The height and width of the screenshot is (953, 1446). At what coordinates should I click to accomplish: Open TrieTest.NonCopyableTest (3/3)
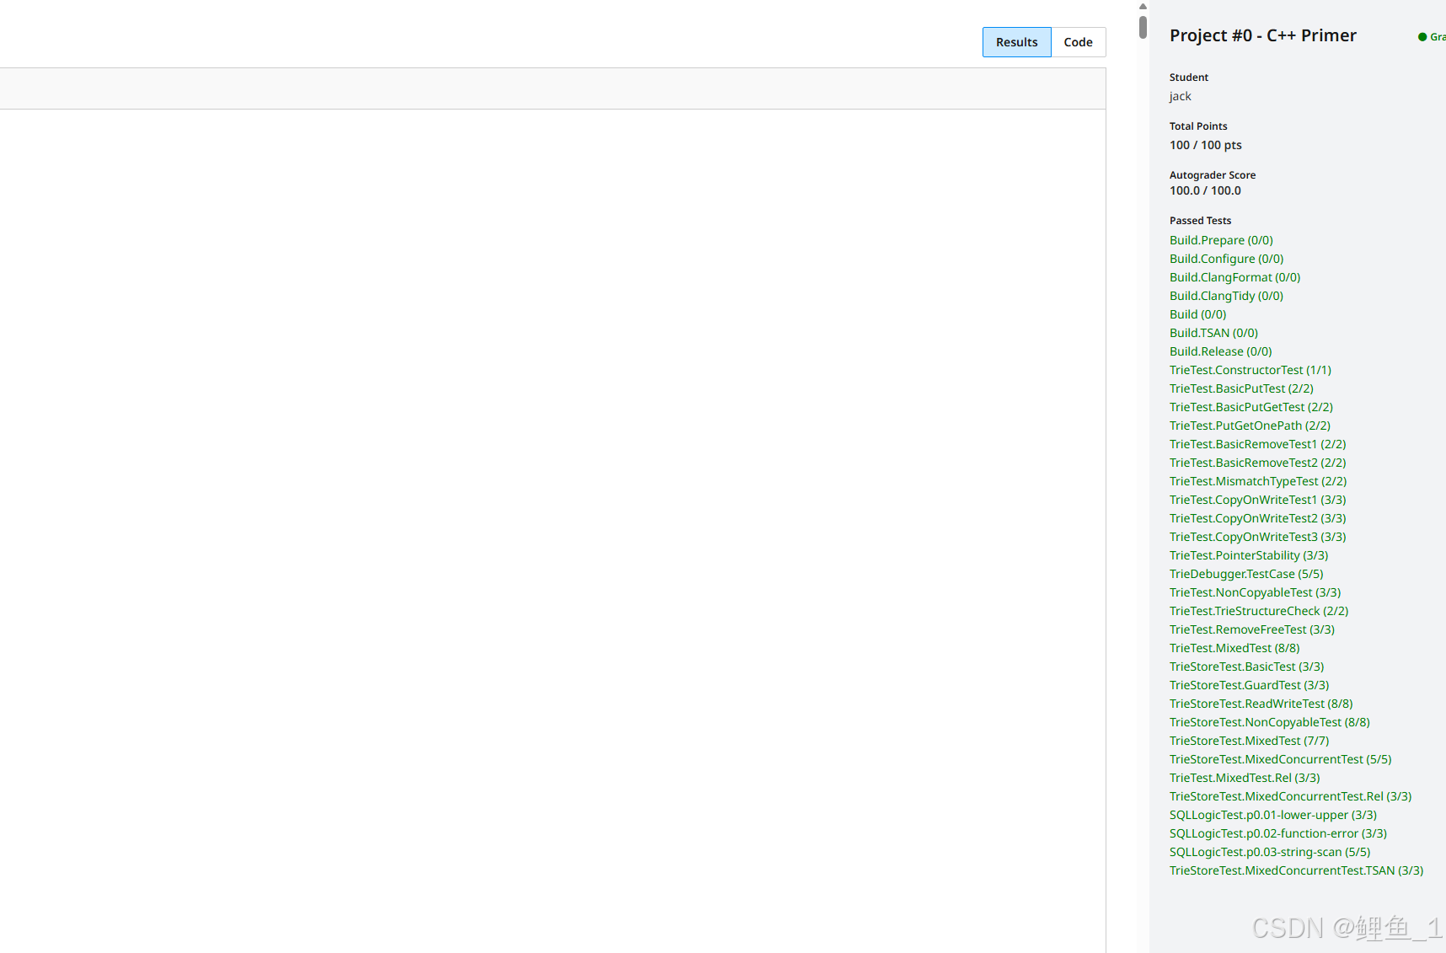coord(1255,592)
